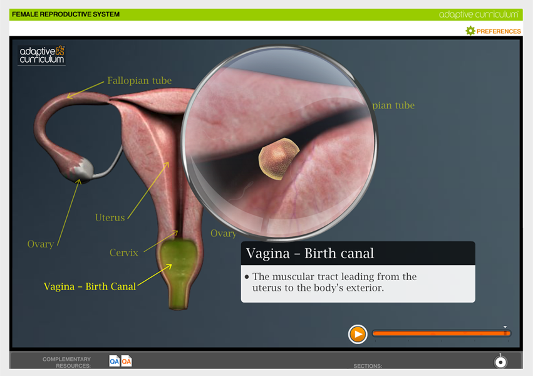The width and height of the screenshot is (533, 376).
Task: Click the Preferences gear icon
Action: [x=470, y=31]
